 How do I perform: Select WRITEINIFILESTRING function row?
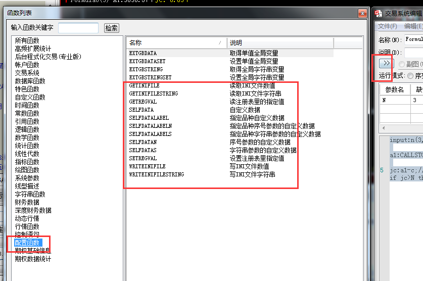230,174
